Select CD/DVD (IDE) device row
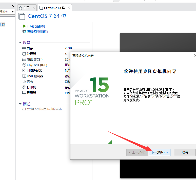Image resolution: width=196 pixels, height=180 pixels. tap(46, 65)
